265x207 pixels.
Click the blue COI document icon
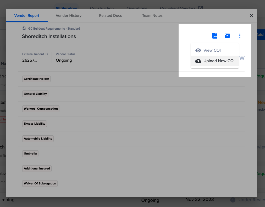point(215,36)
